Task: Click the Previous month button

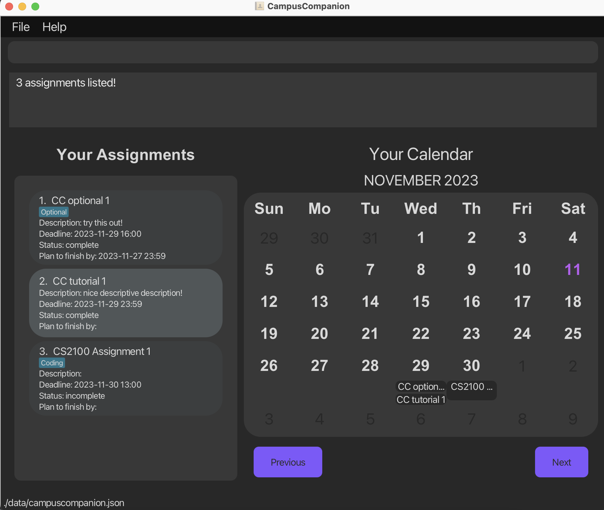Action: pyautogui.click(x=288, y=462)
